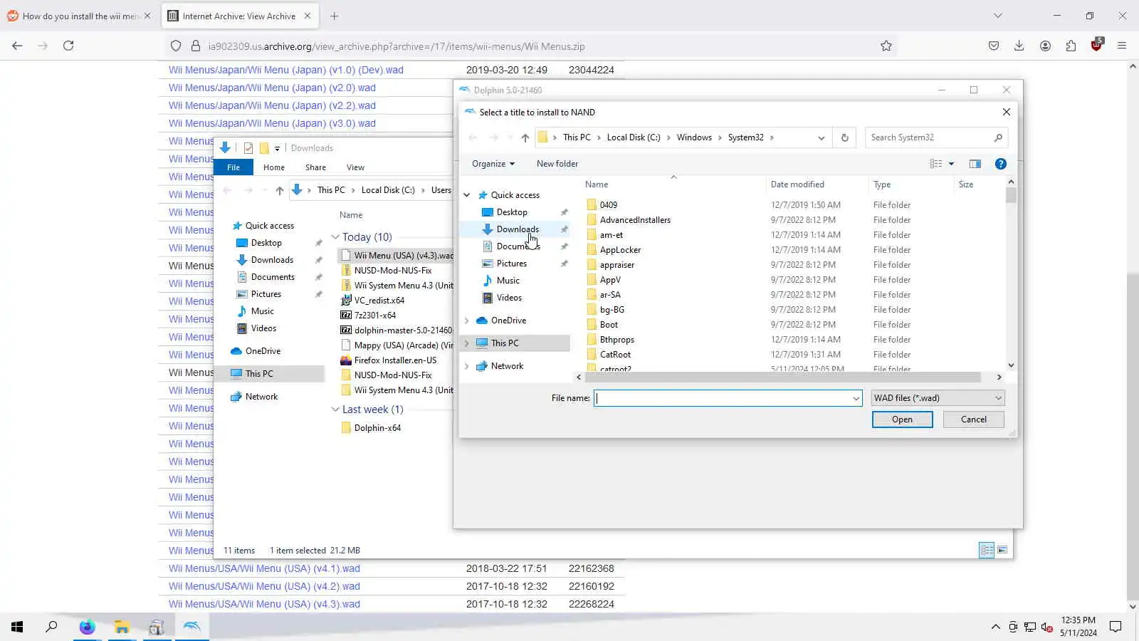Open Firefox application menu
This screenshot has height=641, width=1139.
click(1122, 46)
